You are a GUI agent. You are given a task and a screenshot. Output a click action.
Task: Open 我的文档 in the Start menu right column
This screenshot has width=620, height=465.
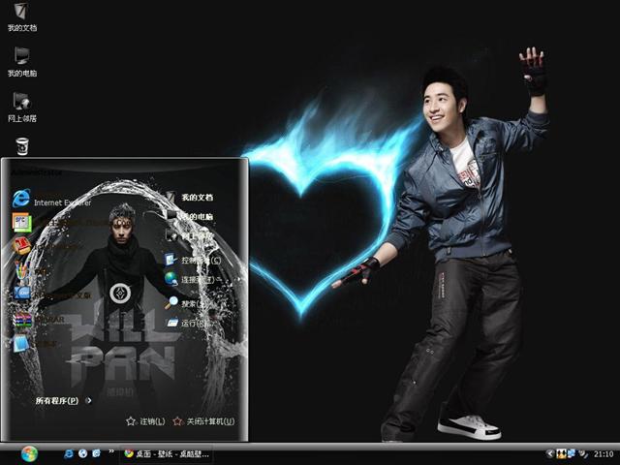[x=190, y=197]
